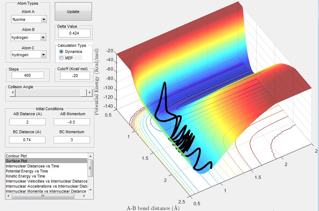
Task: Click the Collision Angle left arrow
Action: (x=13, y=93)
